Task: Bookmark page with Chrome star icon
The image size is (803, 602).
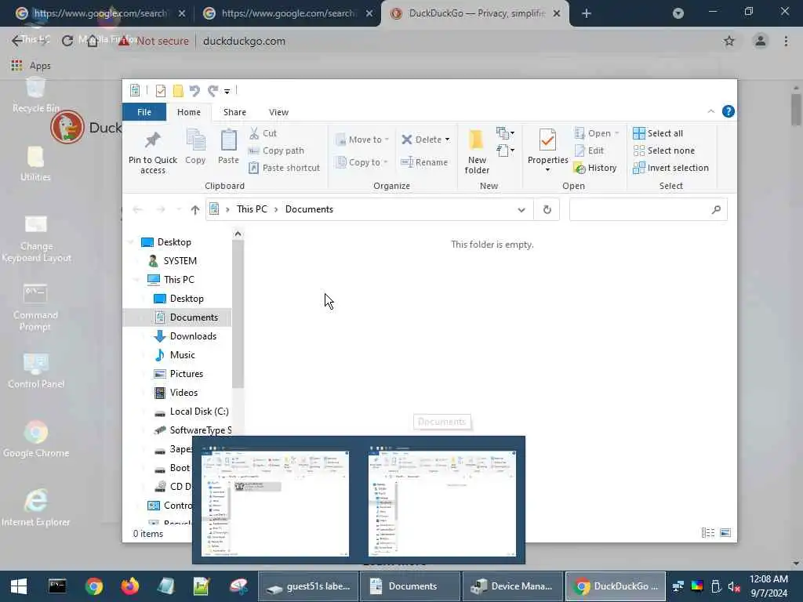Action: [729, 41]
